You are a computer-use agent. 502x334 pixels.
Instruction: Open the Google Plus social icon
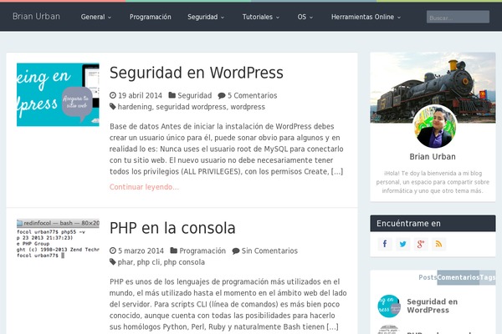coord(421,244)
